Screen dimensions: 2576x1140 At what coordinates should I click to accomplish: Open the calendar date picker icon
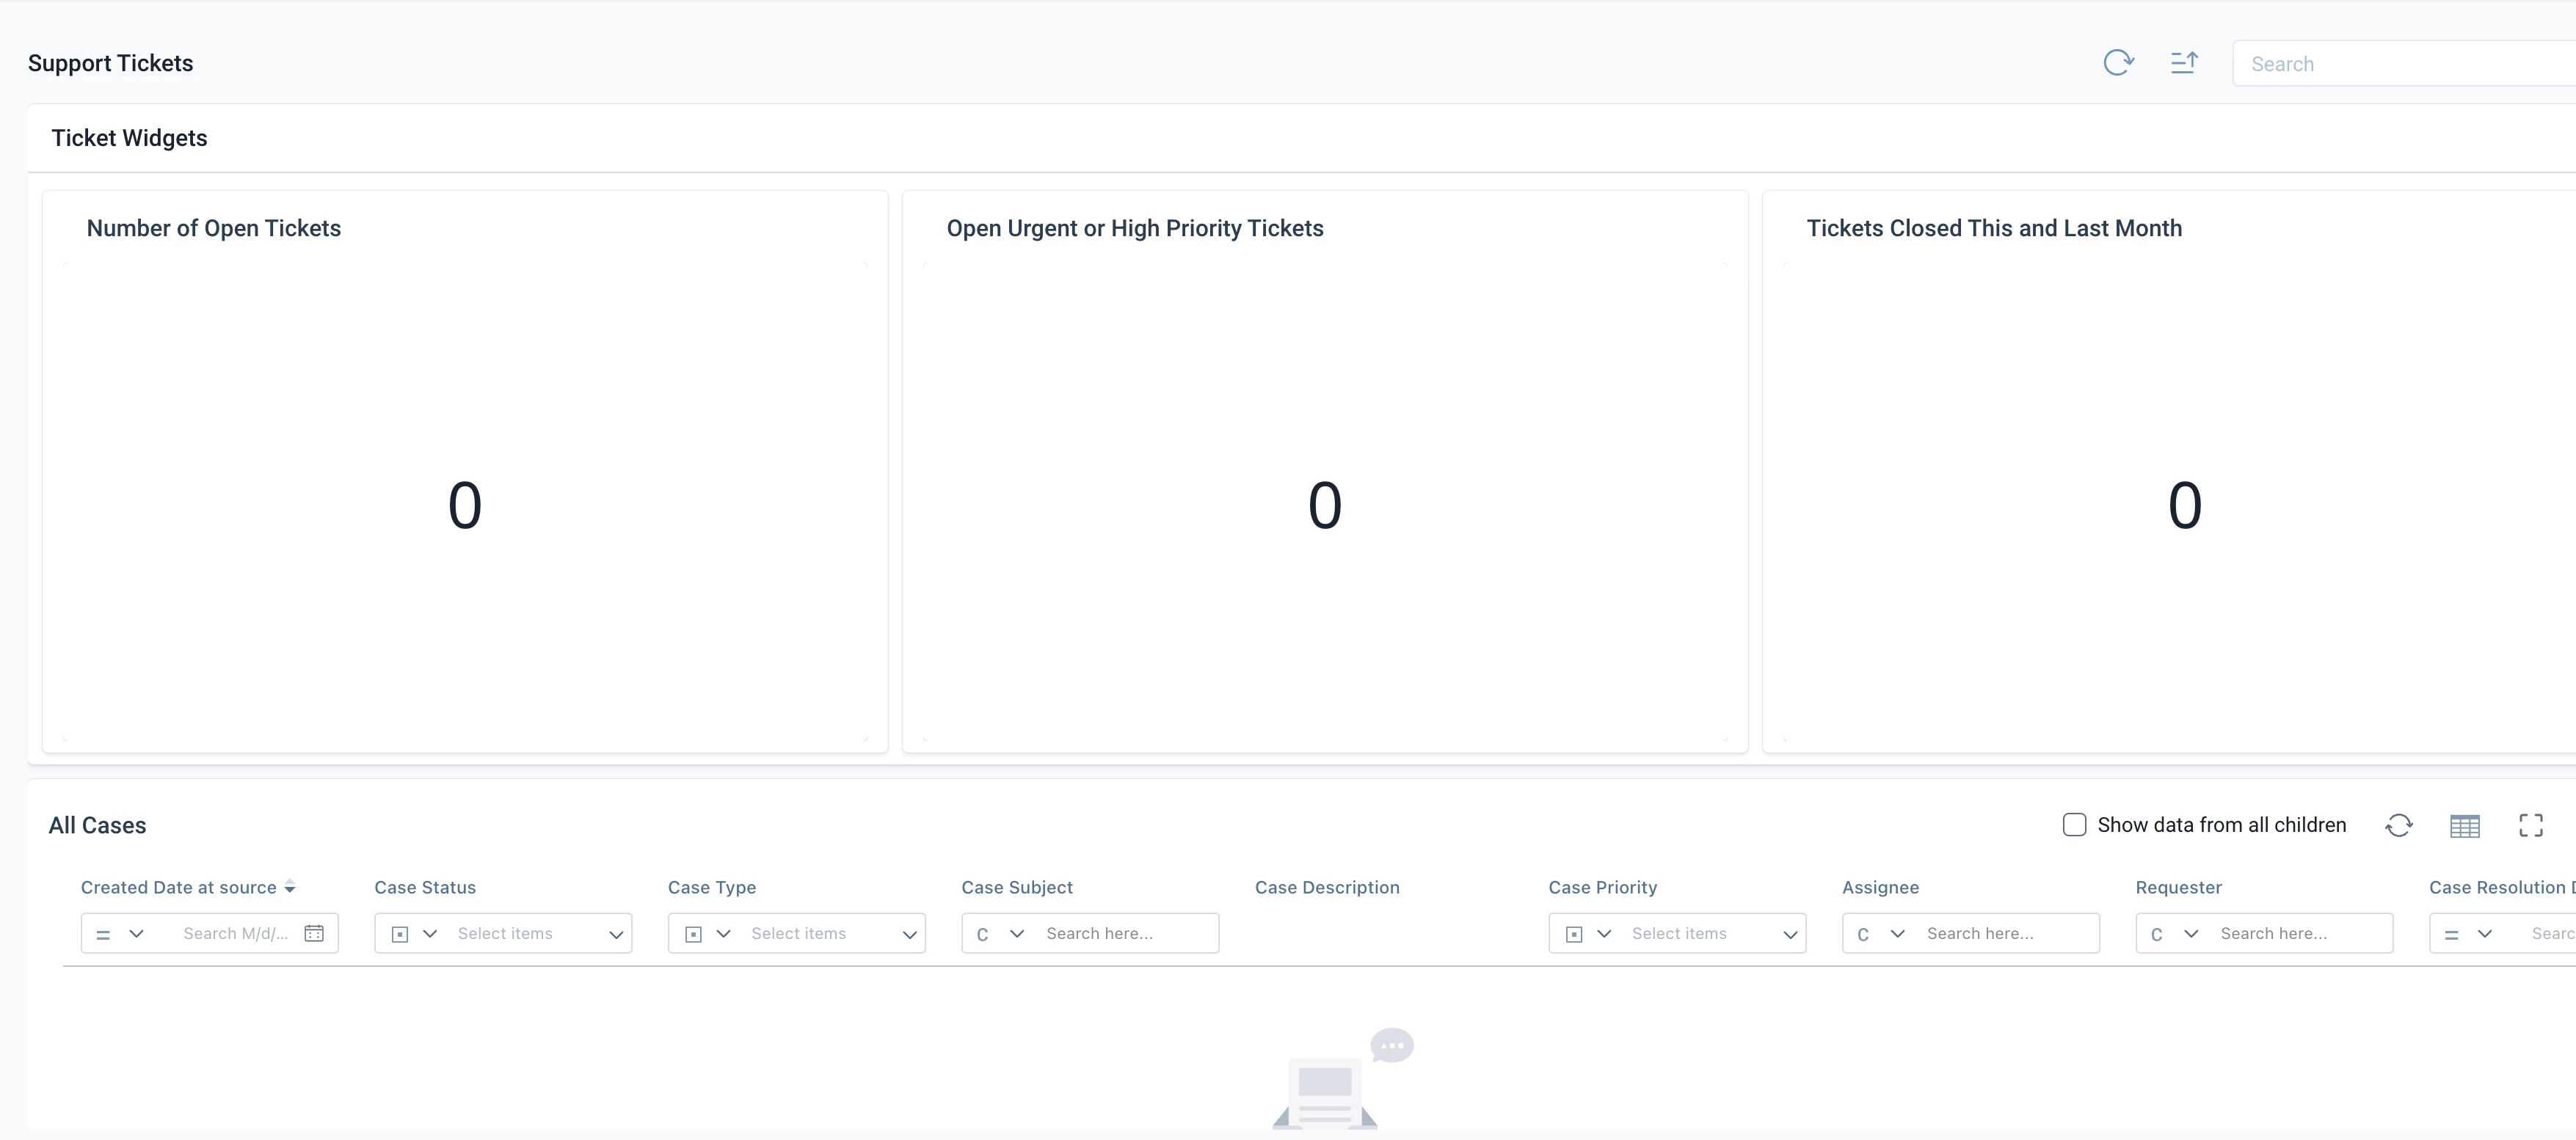click(314, 933)
